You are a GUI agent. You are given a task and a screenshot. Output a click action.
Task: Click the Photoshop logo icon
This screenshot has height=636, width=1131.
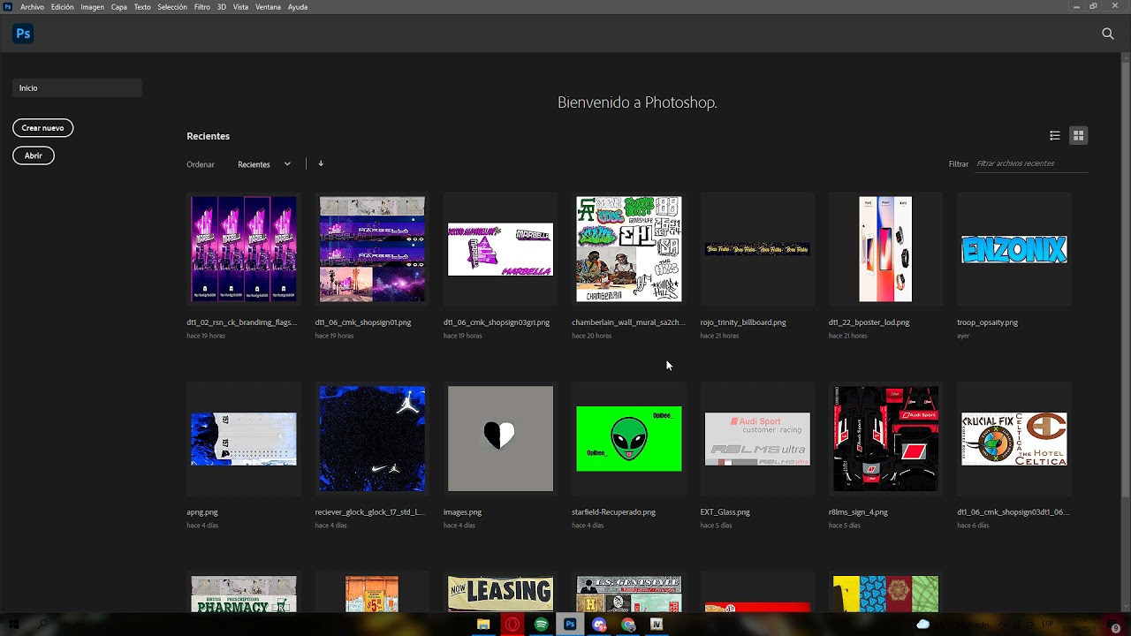tap(23, 34)
